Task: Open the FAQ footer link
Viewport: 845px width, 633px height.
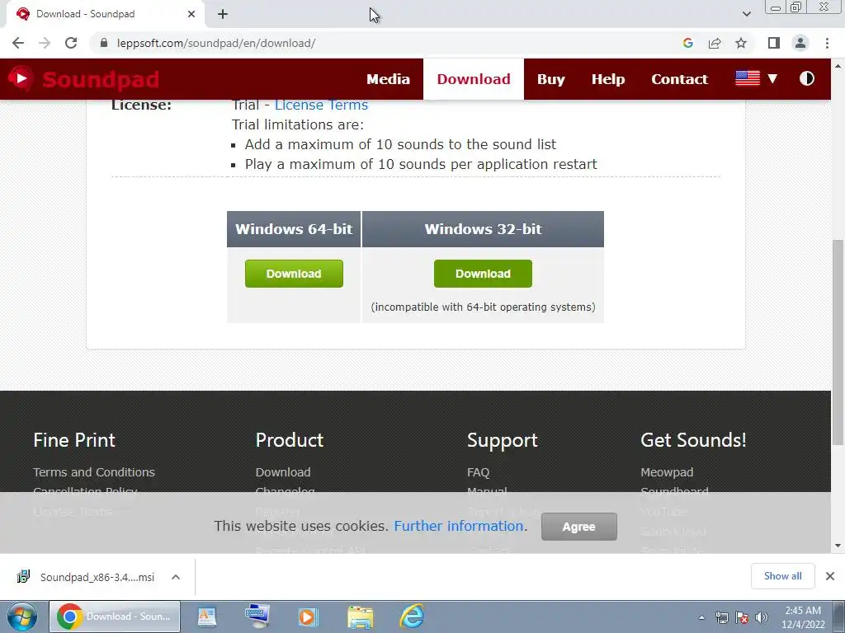Action: pos(478,472)
